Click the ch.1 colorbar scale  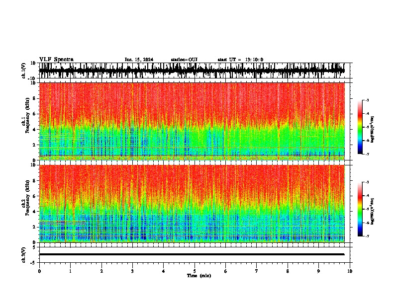tap(360, 127)
